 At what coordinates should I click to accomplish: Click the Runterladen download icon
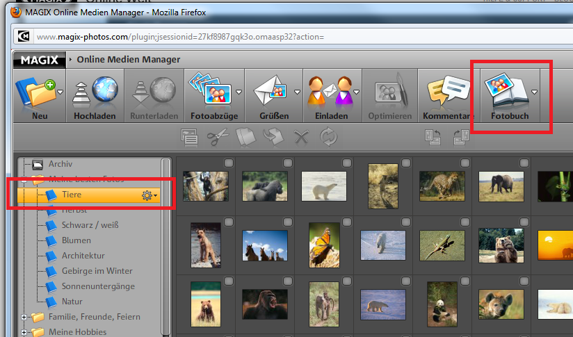pos(154,90)
